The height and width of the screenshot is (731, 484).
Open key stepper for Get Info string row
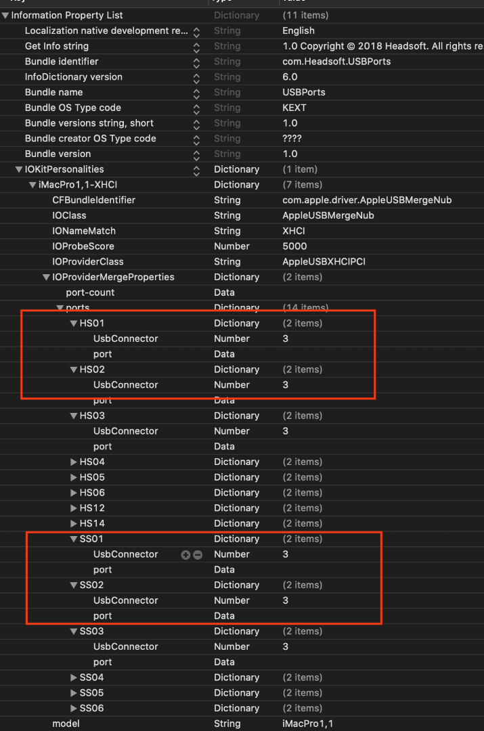[x=196, y=47]
